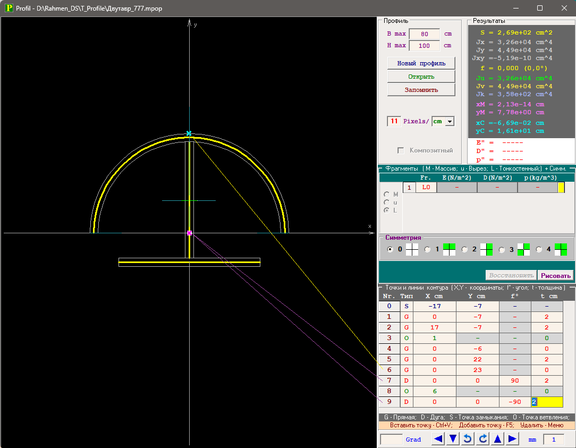Click symmetry type 1 pattern icon
Viewport: 576px width, 448px height.
click(450, 250)
